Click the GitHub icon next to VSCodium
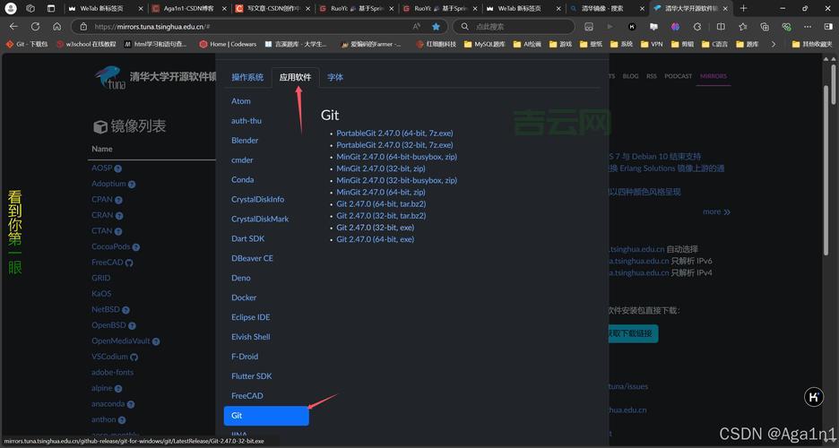Screen dimensions: 839x448 [x=134, y=357]
